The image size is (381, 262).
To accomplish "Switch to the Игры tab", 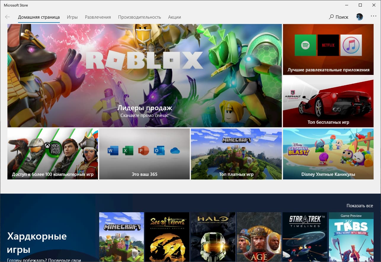I will click(x=72, y=17).
